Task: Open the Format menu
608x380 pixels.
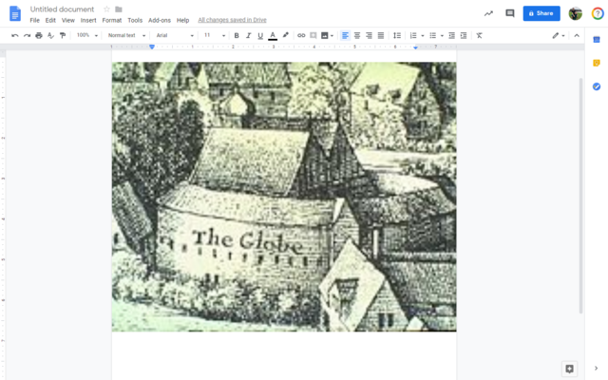Action: (112, 20)
